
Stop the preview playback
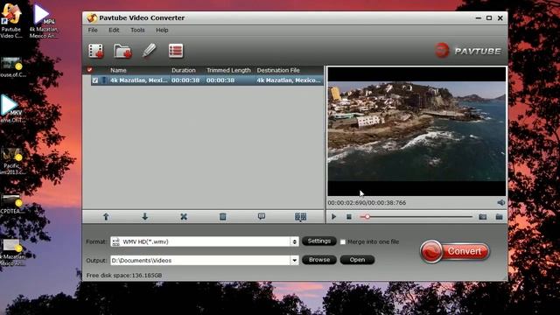(x=349, y=216)
